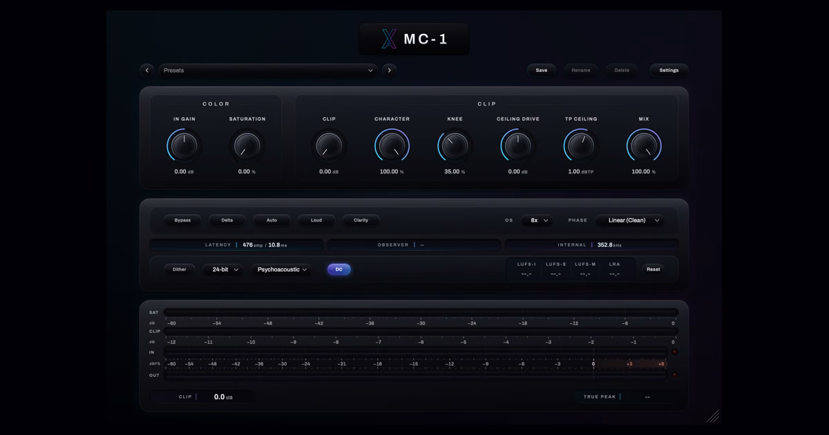Edit the TP Ceiling 1.00 dBTP value
The image size is (829, 435).
pos(580,172)
